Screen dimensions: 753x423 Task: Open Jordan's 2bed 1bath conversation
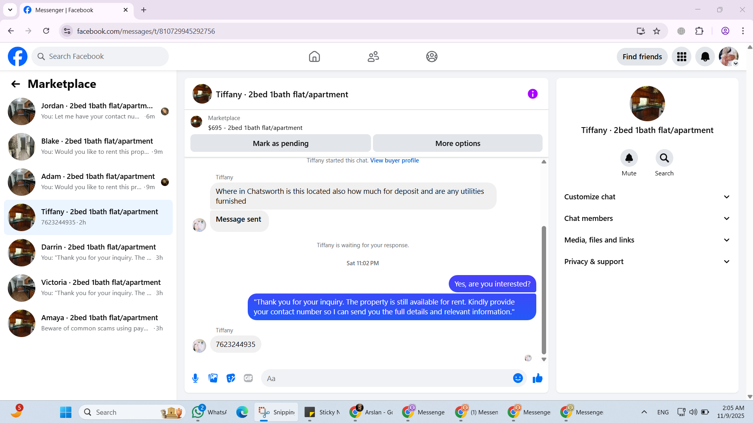click(88, 111)
